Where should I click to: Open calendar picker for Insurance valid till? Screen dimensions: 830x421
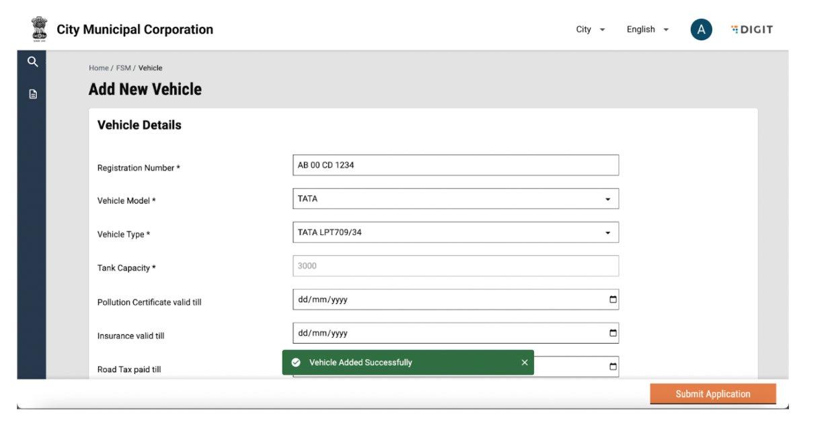pyautogui.click(x=613, y=333)
